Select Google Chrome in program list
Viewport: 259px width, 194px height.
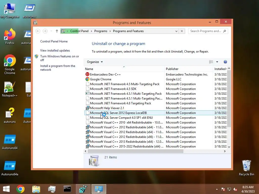click(156, 79)
